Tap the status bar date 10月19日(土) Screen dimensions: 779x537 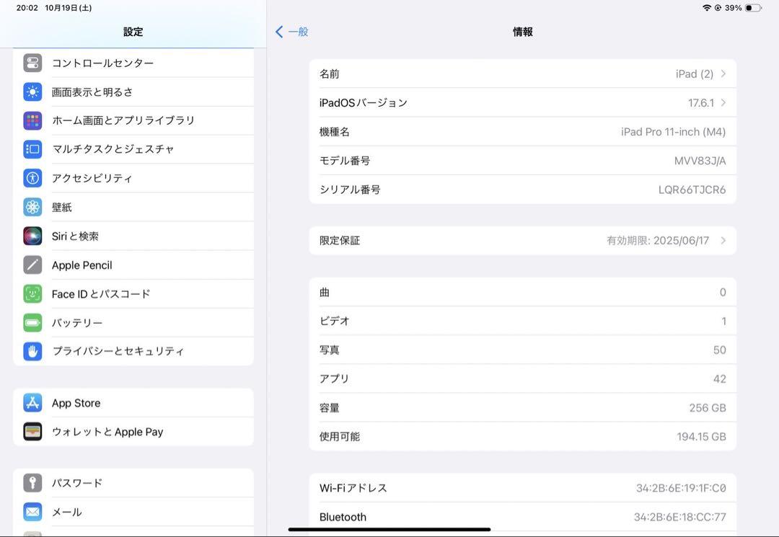click(x=68, y=8)
